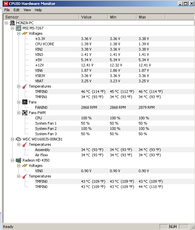195x230 pixels.
Task: Select the VIN2 voltage row
Action: coord(114,49)
